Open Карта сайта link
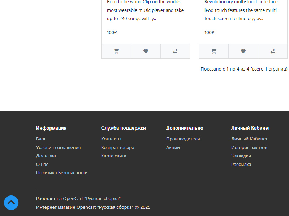This screenshot has width=289, height=216. [x=113, y=156]
